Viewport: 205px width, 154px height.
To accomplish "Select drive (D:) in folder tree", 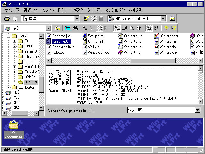I will (x=13, y=103).
